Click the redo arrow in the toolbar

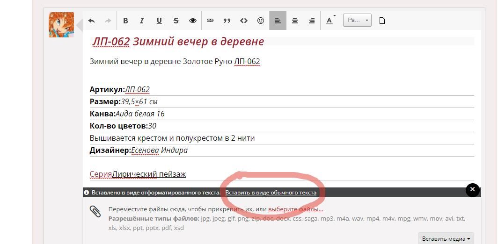[x=108, y=21]
